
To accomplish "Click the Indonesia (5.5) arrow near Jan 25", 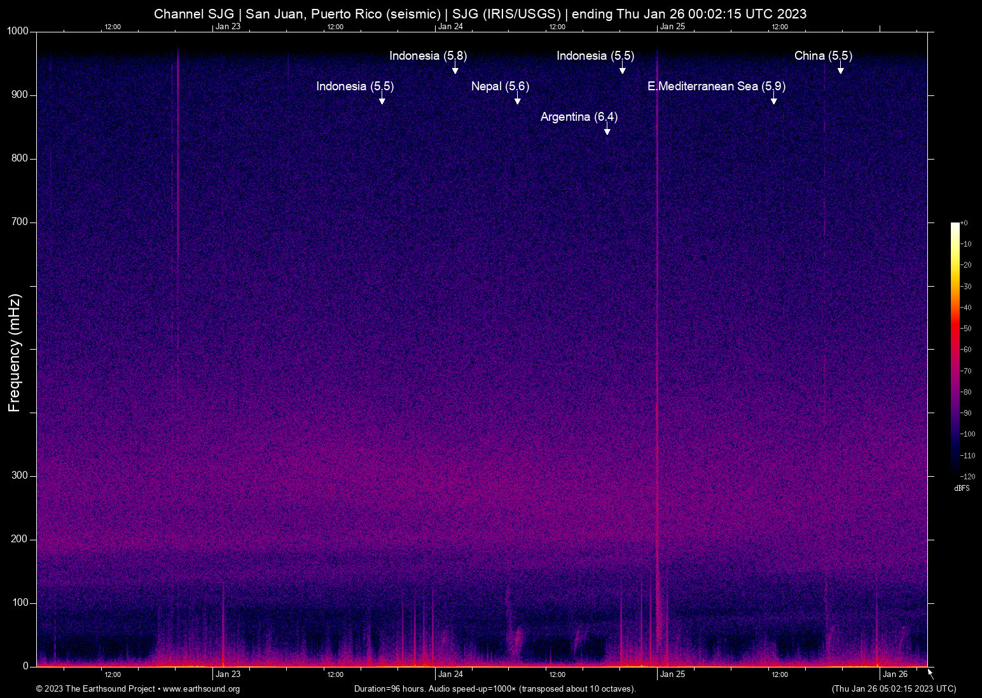I will tap(622, 70).
